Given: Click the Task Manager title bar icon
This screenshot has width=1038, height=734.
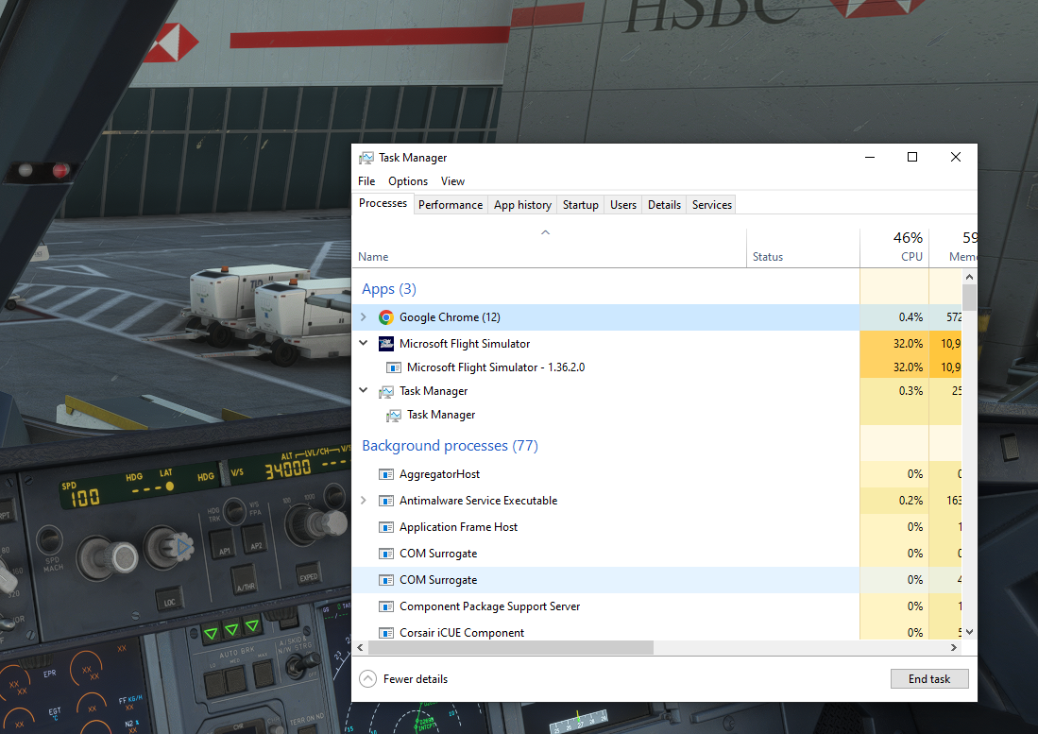Looking at the screenshot, I should [x=366, y=158].
